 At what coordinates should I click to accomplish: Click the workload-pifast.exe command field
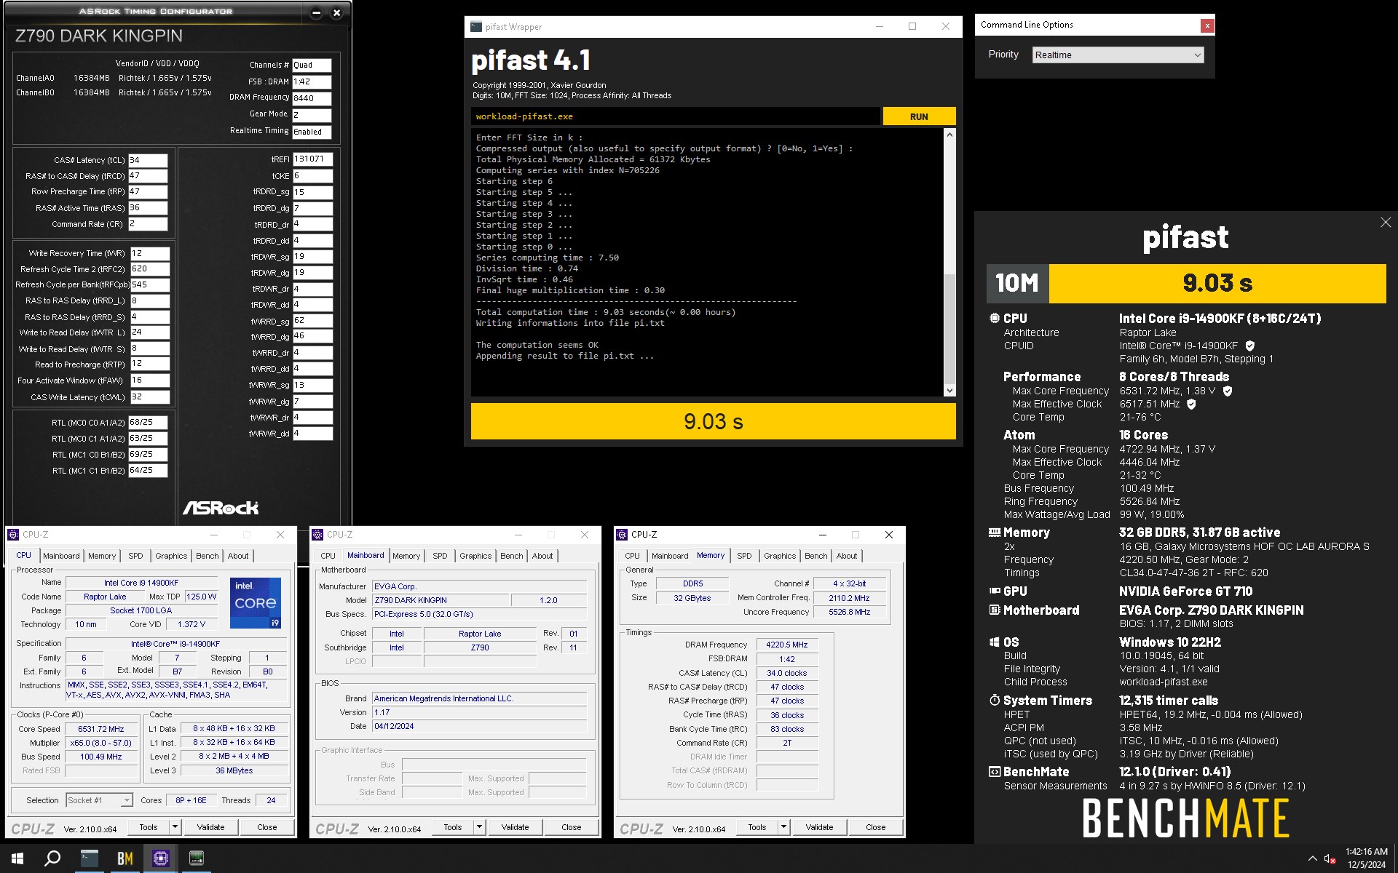click(675, 116)
